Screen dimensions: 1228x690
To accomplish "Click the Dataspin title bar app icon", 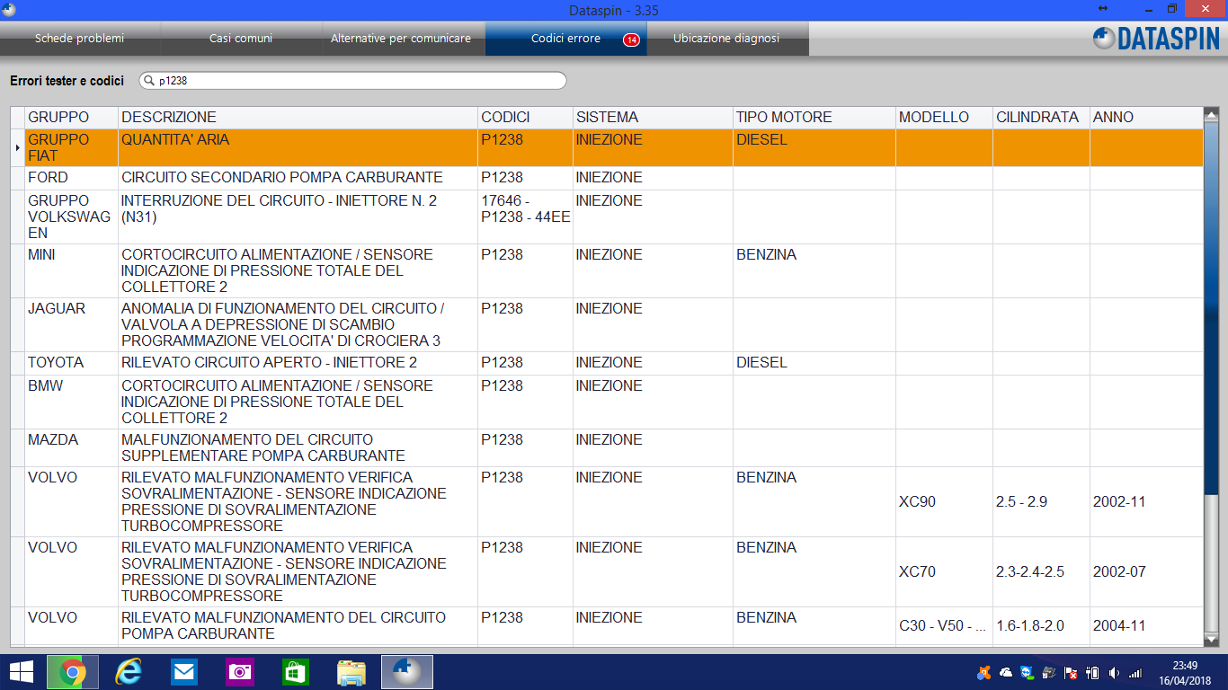I will tap(10, 9).
